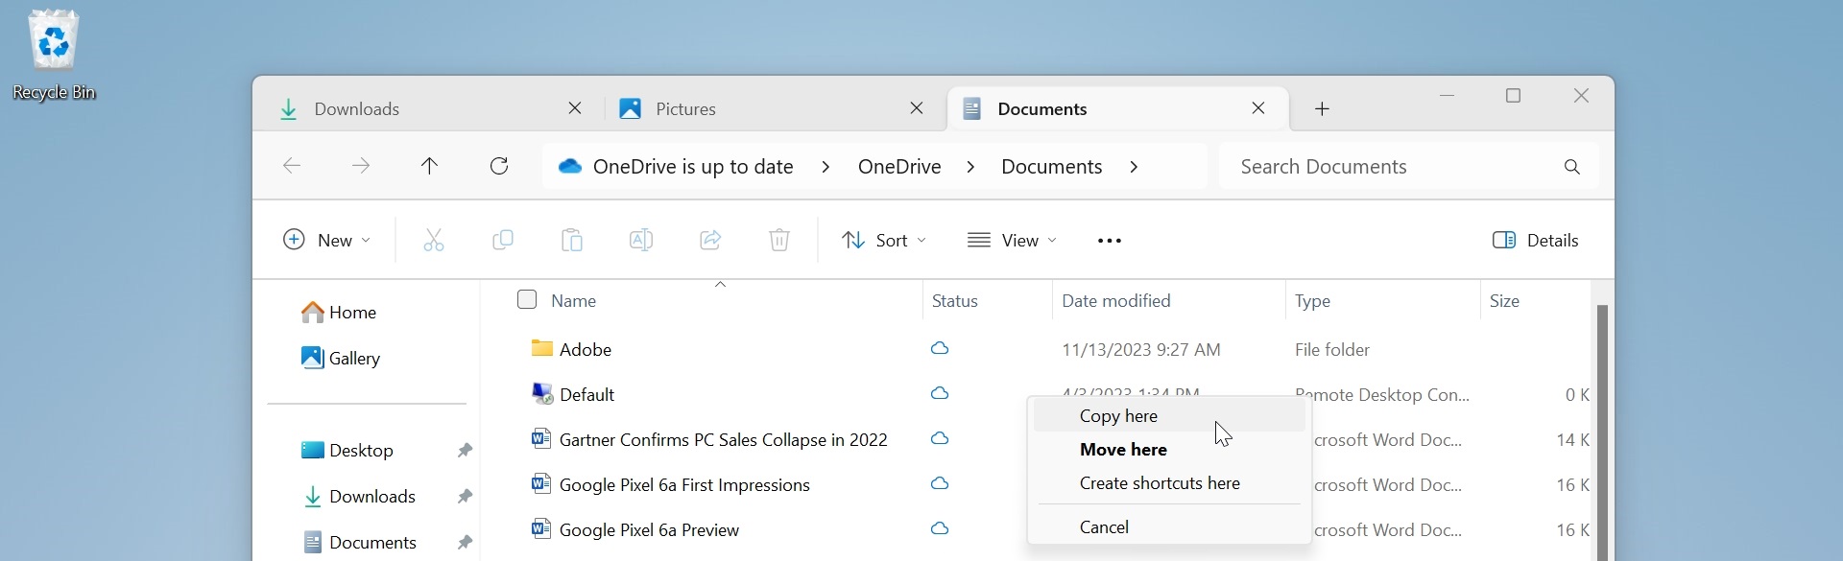Click the Rename icon in toolbar
1843x561 pixels.
coord(641,240)
